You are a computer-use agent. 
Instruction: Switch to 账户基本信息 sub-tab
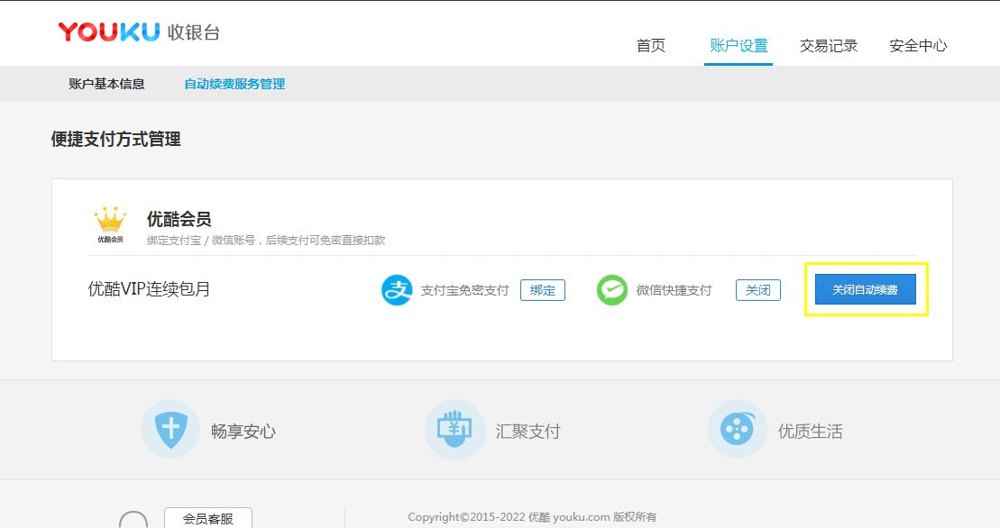106,84
